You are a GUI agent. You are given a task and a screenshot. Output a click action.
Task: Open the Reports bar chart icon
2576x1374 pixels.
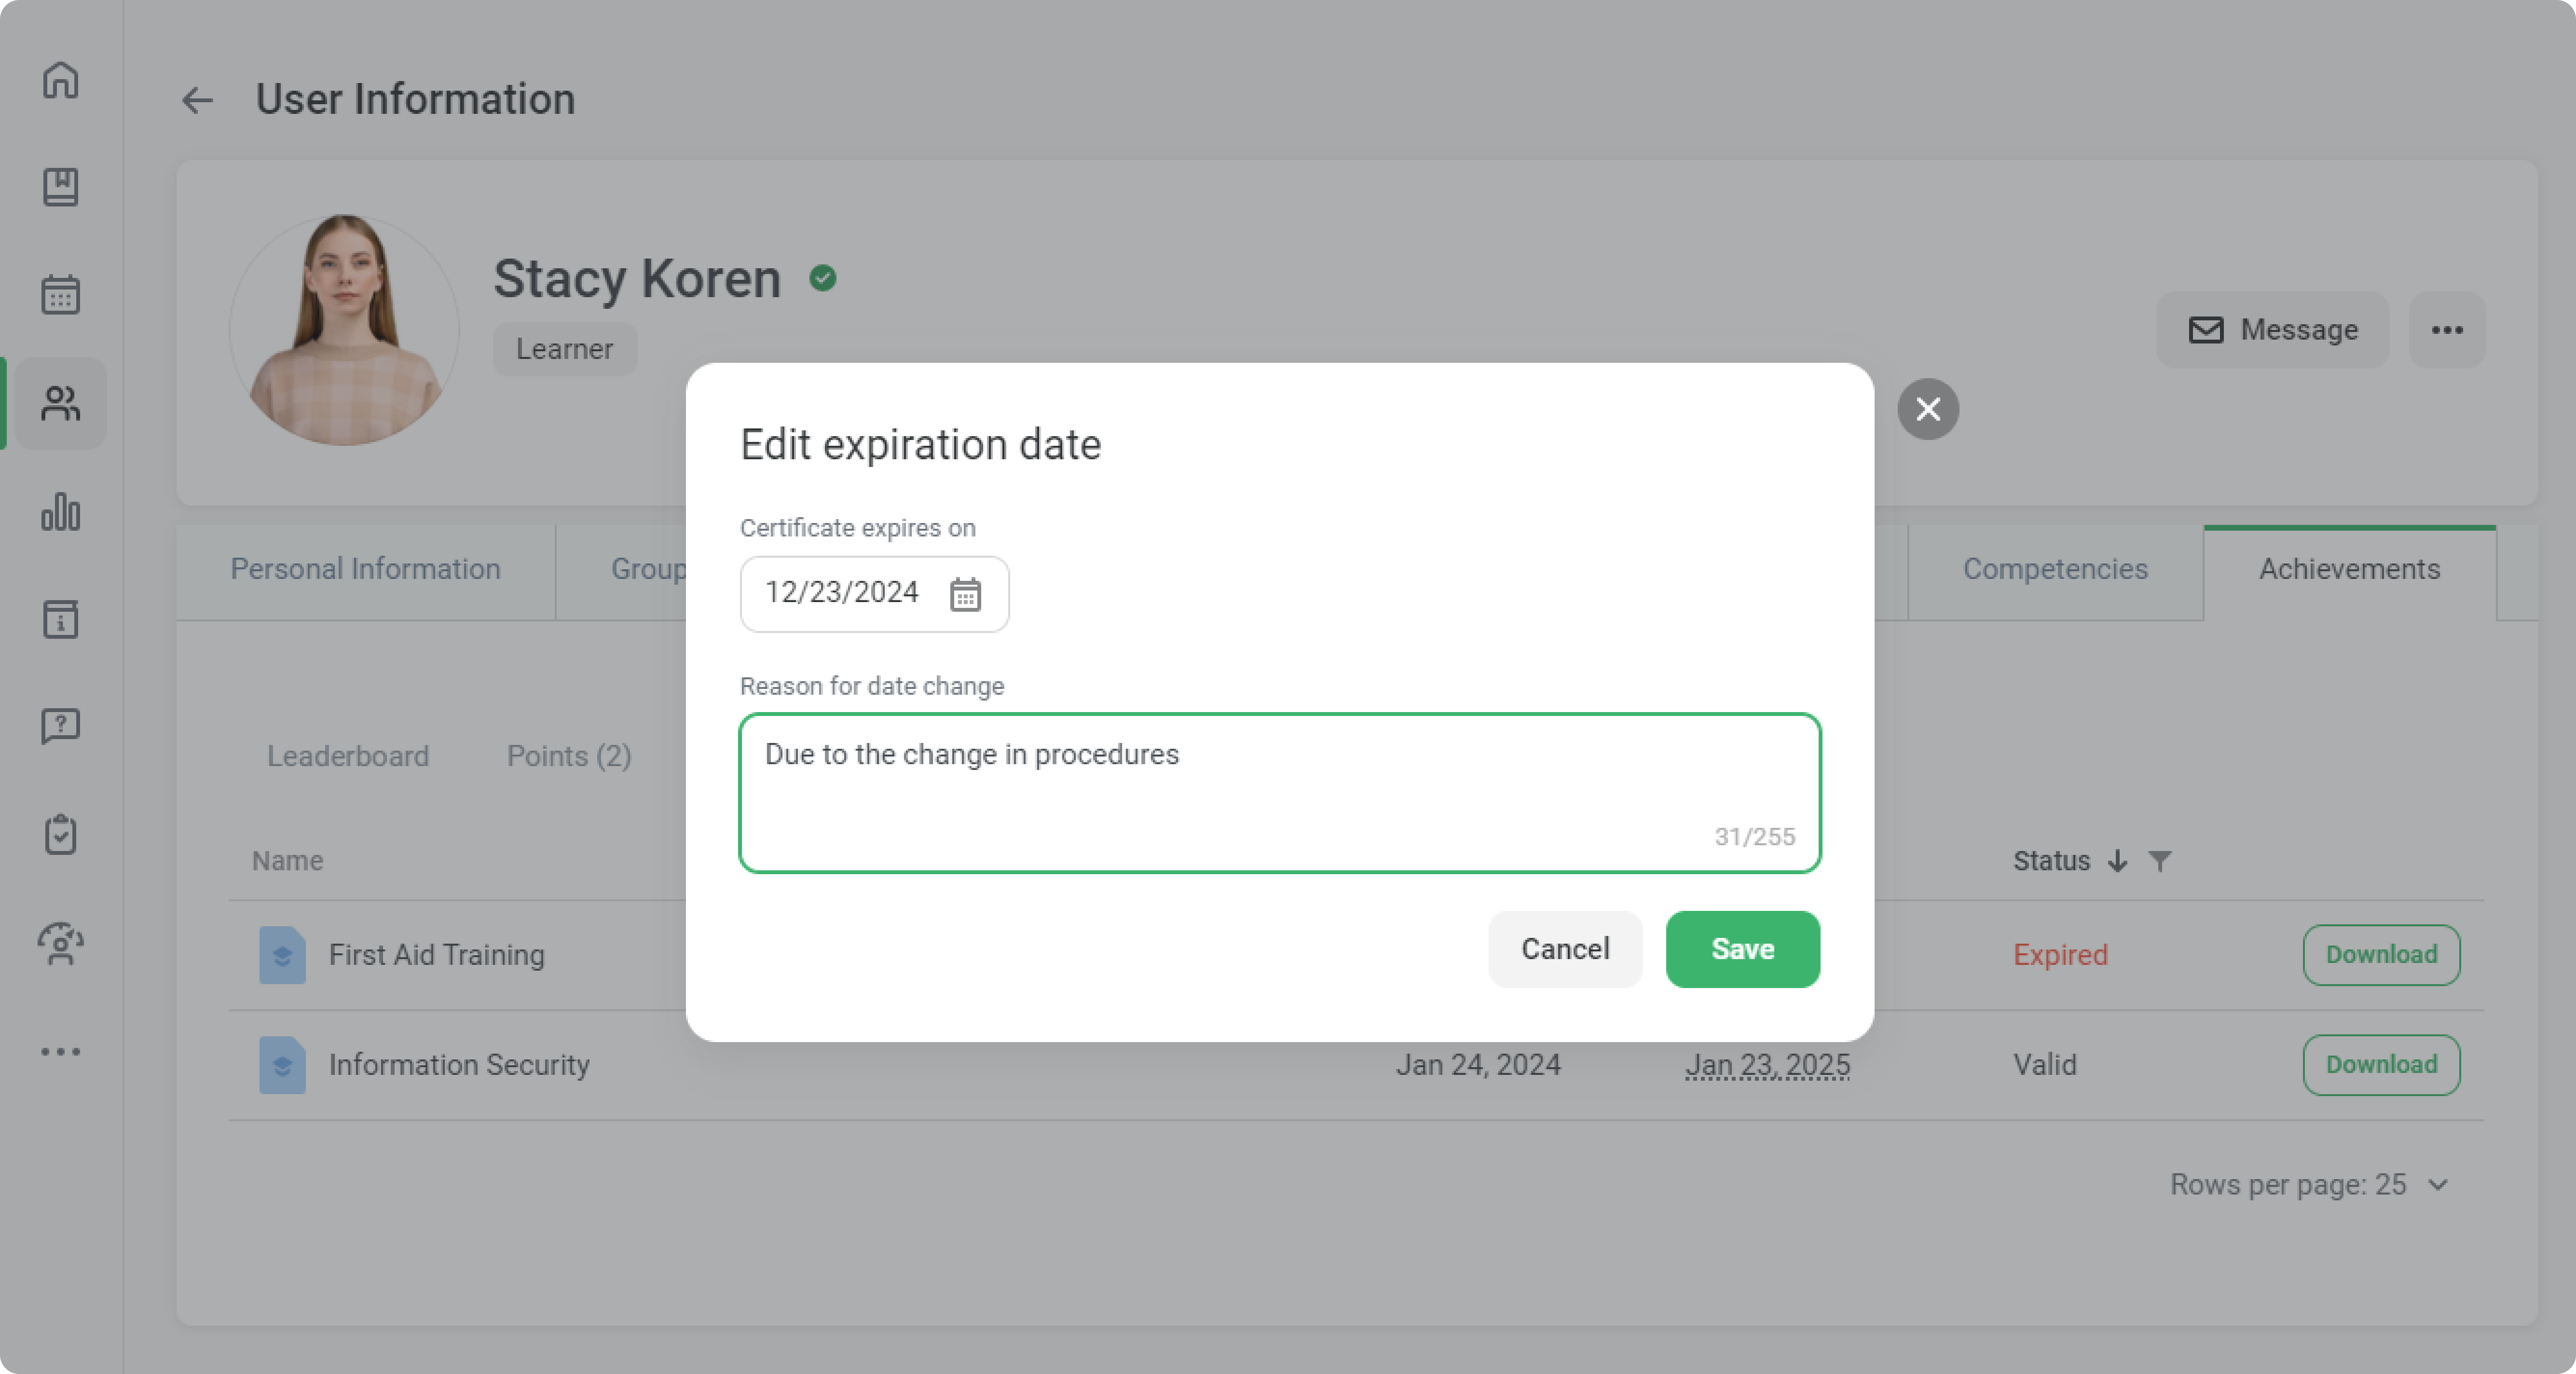click(x=61, y=512)
